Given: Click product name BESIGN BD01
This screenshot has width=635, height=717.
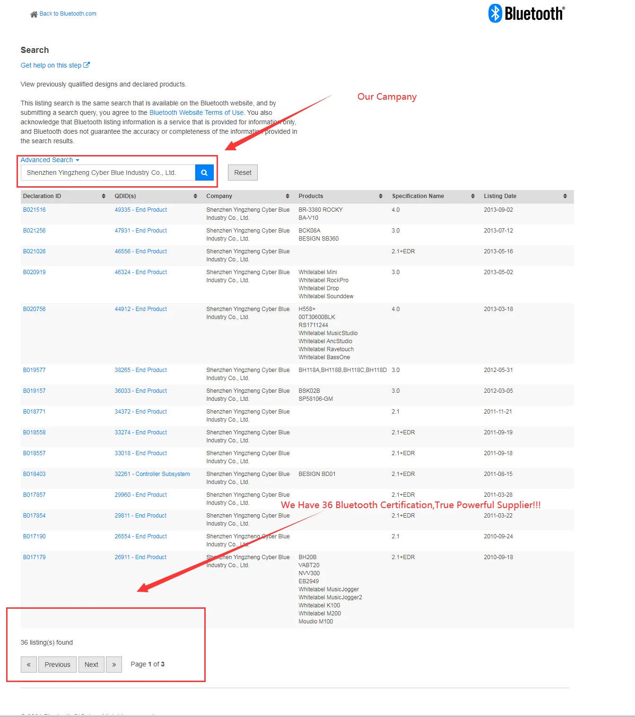Looking at the screenshot, I should pos(317,474).
